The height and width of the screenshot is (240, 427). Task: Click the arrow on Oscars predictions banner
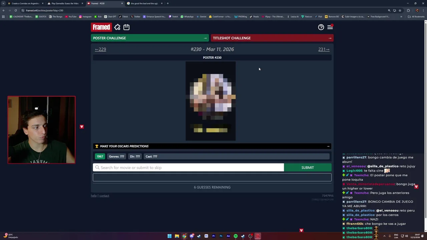328,146
